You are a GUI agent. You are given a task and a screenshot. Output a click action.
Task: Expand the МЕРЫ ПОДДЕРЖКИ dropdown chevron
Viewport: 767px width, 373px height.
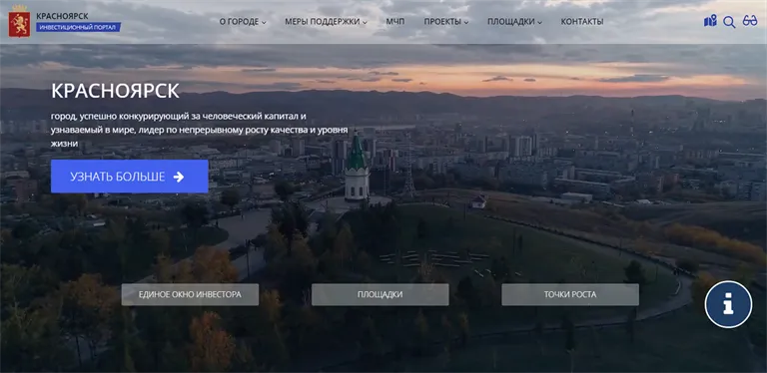365,23
